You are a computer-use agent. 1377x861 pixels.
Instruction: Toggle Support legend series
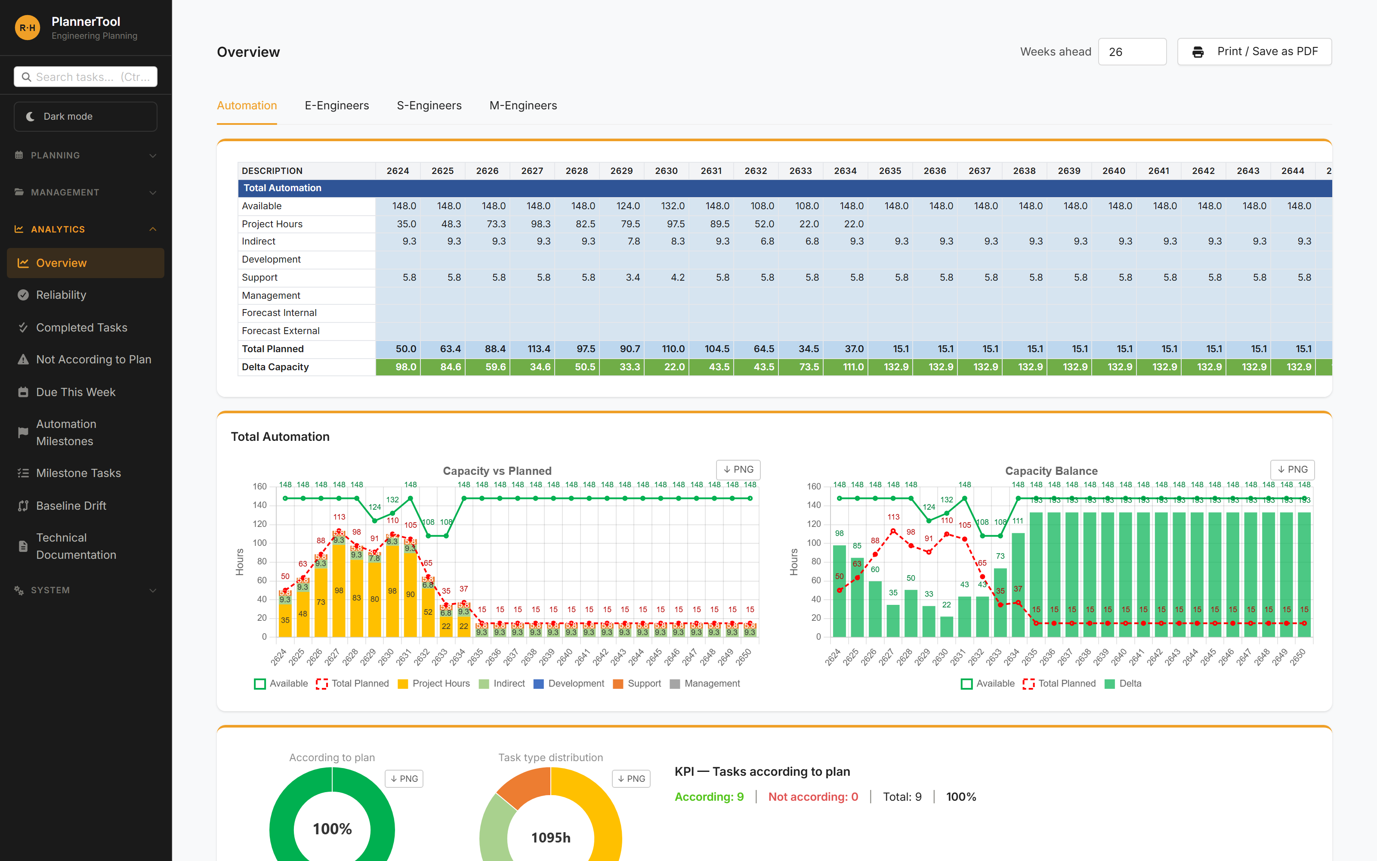(x=637, y=683)
